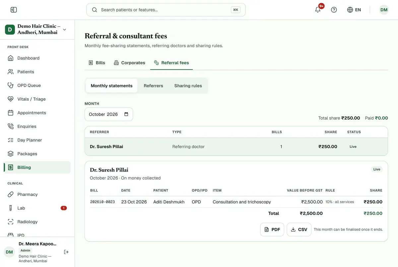This screenshot has height=267, width=398.
Task: Click the globe language icon
Action: click(350, 10)
